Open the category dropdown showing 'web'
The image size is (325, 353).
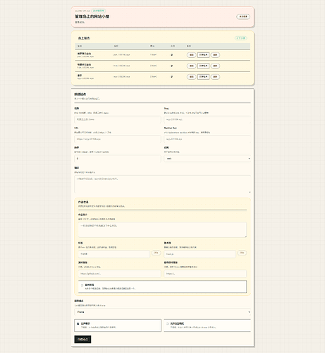tap(207, 159)
